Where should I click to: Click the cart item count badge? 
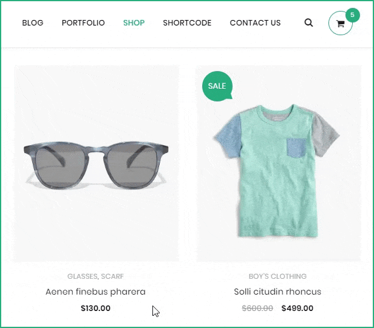coord(352,15)
